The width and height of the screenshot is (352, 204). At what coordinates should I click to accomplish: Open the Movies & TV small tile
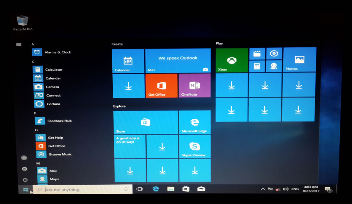click(x=257, y=54)
